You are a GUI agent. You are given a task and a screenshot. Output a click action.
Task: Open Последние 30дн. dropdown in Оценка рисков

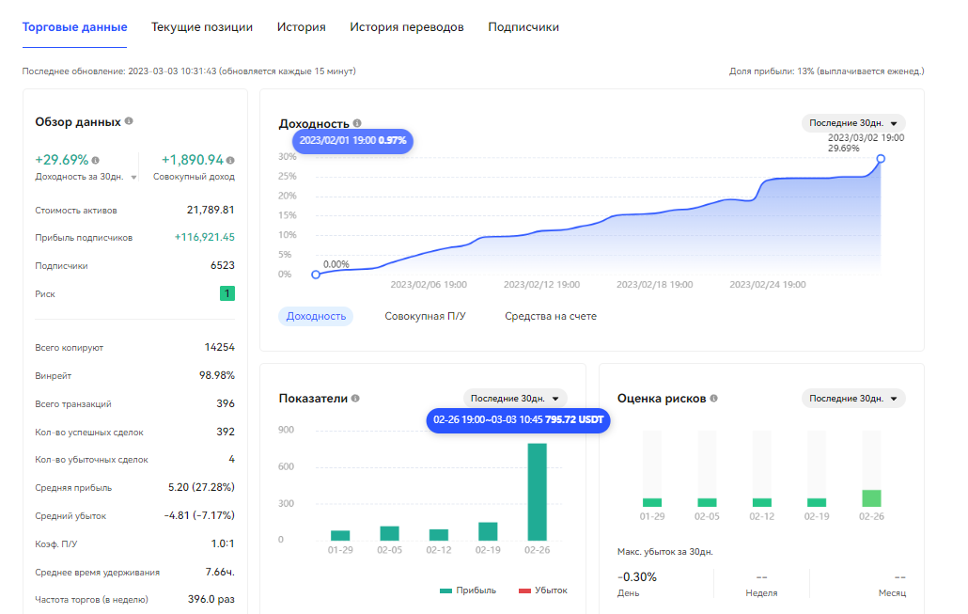[x=853, y=399]
